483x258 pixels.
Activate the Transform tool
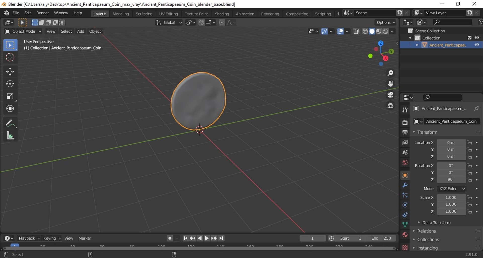tap(10, 109)
